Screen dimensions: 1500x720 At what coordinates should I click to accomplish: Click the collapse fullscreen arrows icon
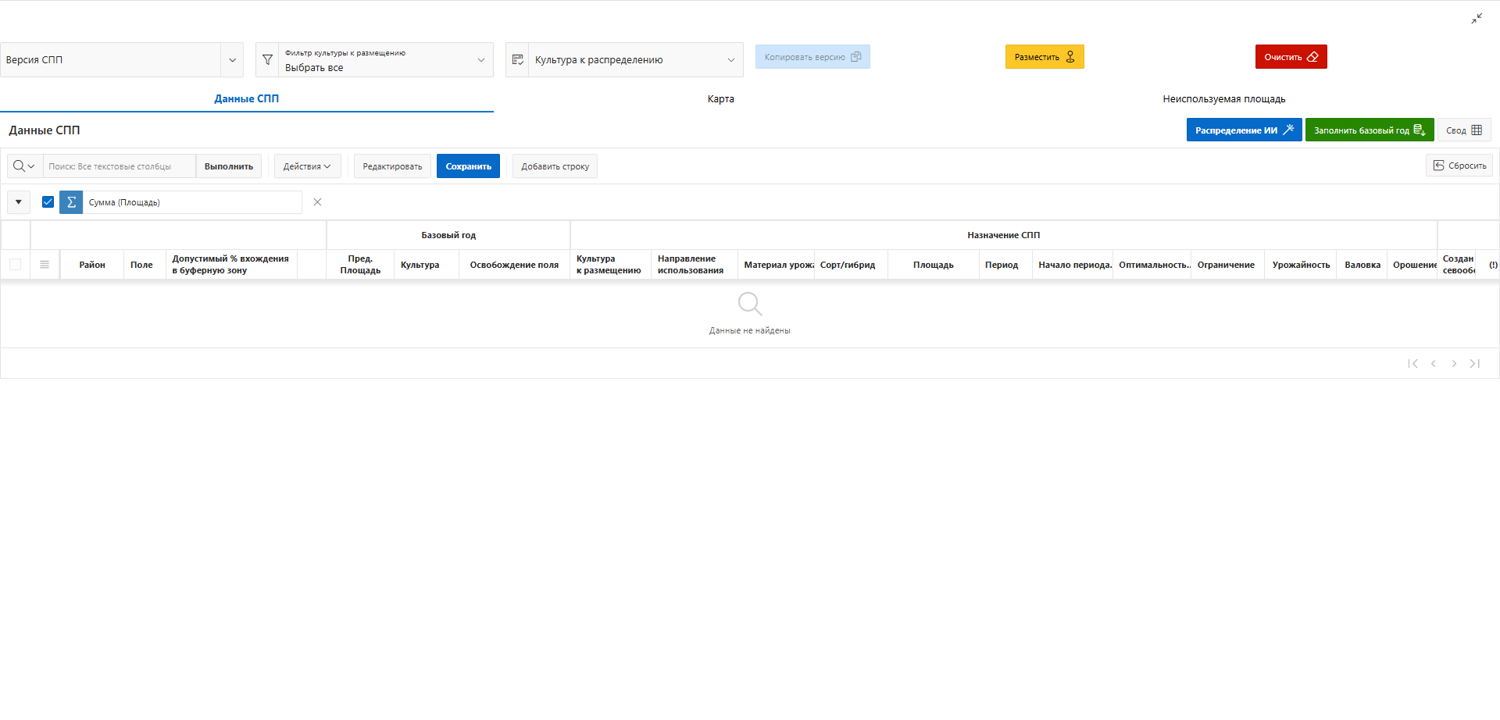click(x=1477, y=19)
